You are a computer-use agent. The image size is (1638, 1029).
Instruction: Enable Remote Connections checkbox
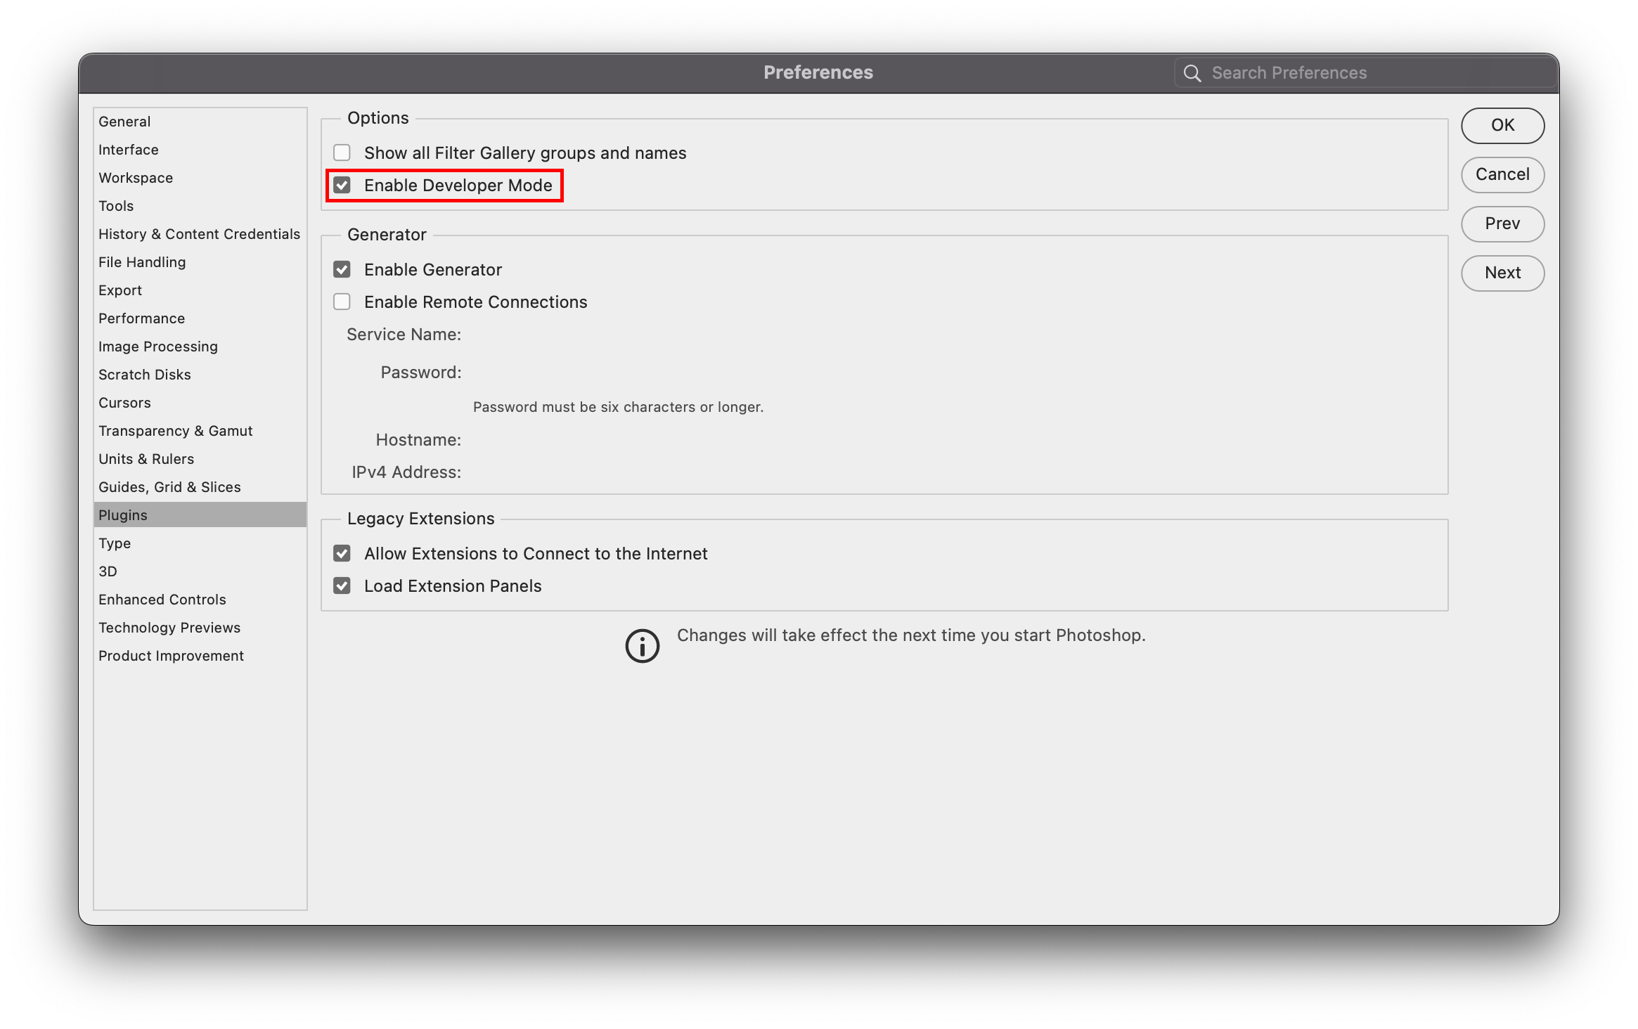click(x=342, y=302)
